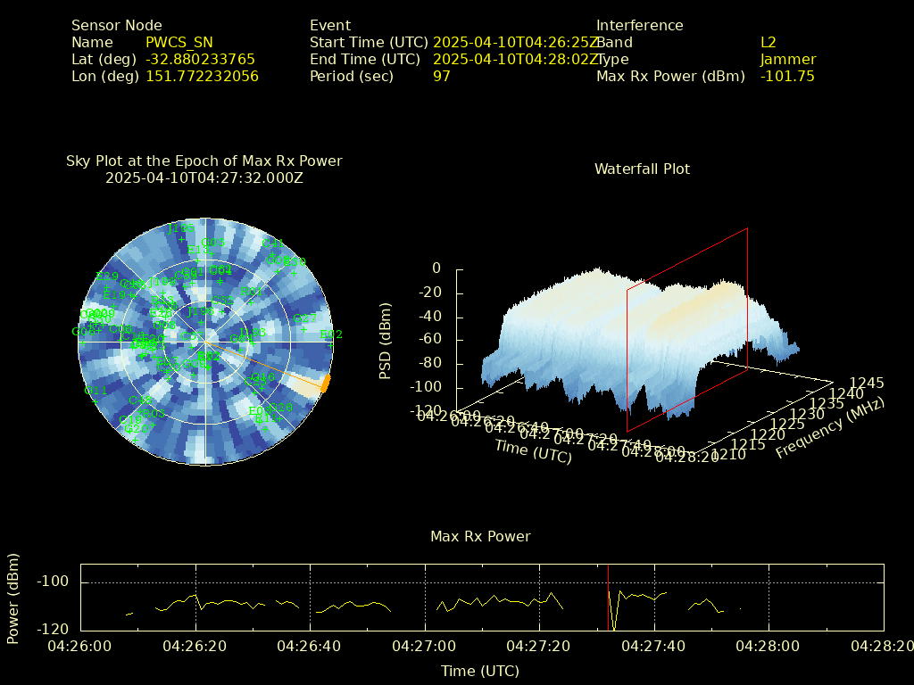The width and height of the screenshot is (914, 685).
Task: Click the 04:27:00 tick on Max Rx Power axis
Action: pyautogui.click(x=427, y=644)
